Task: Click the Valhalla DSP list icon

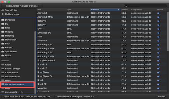Action: pos(3,92)
